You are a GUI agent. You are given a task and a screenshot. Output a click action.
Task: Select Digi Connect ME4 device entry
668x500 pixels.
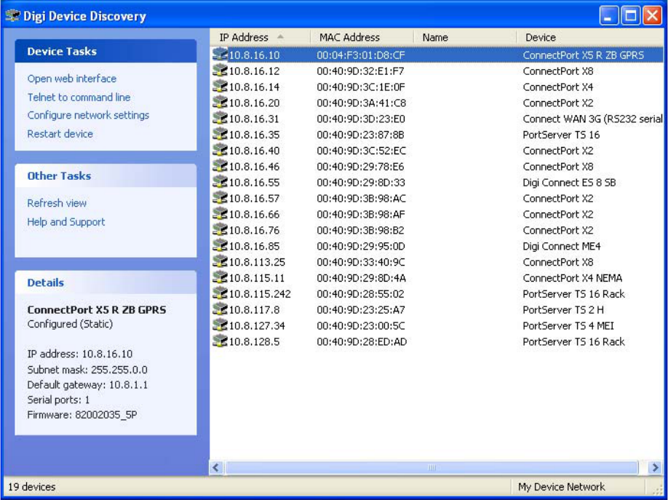point(562,246)
